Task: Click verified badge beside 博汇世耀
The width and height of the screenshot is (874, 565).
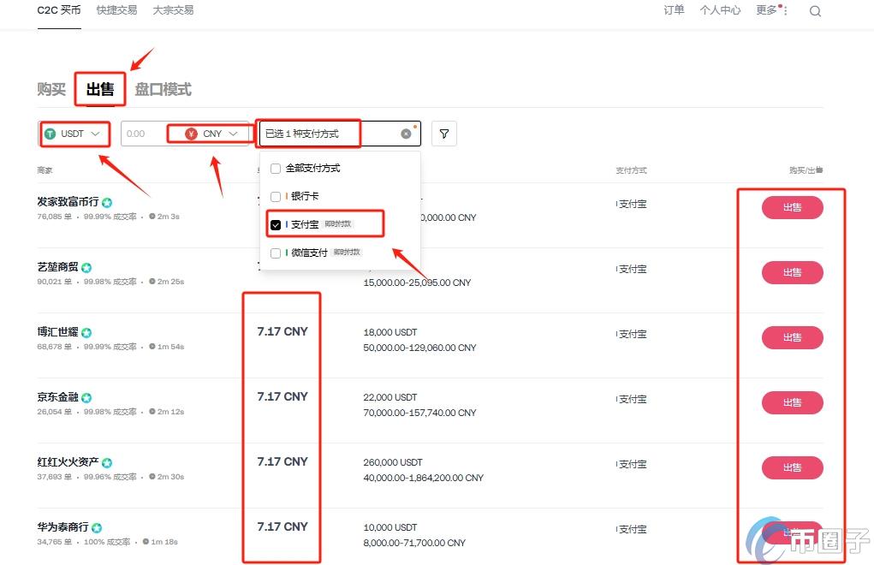Action: point(86,333)
